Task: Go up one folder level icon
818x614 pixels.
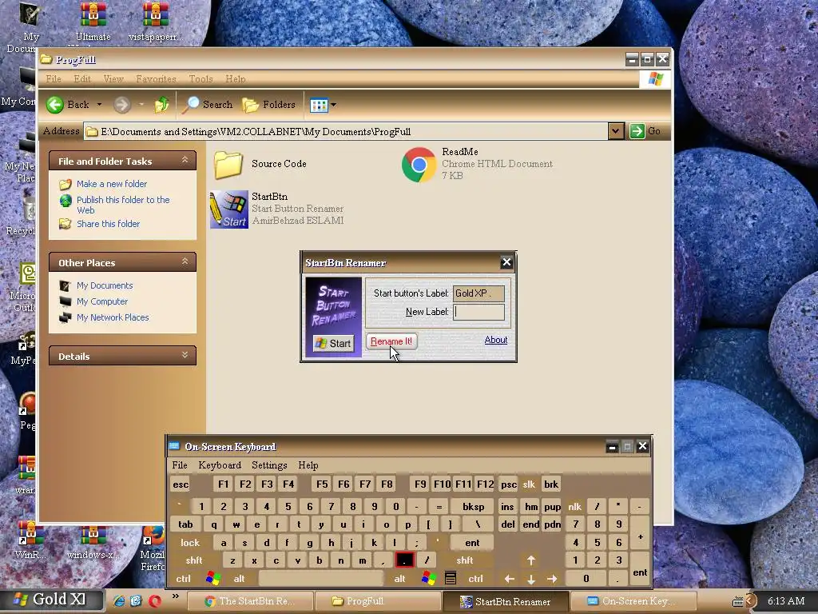Action: coord(161,105)
